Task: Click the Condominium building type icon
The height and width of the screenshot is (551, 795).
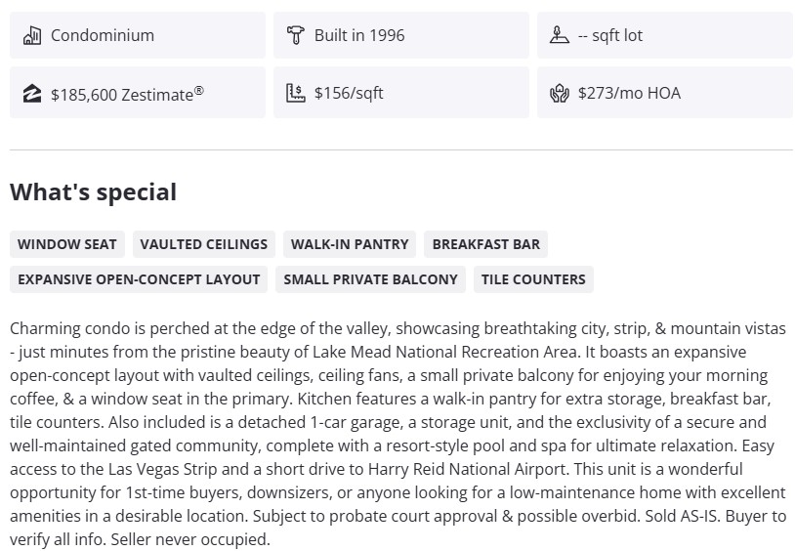Action: pos(32,36)
